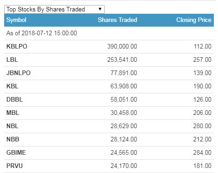Click the Shares Traded column header
This screenshot has height=173, width=218.
[x=117, y=20]
